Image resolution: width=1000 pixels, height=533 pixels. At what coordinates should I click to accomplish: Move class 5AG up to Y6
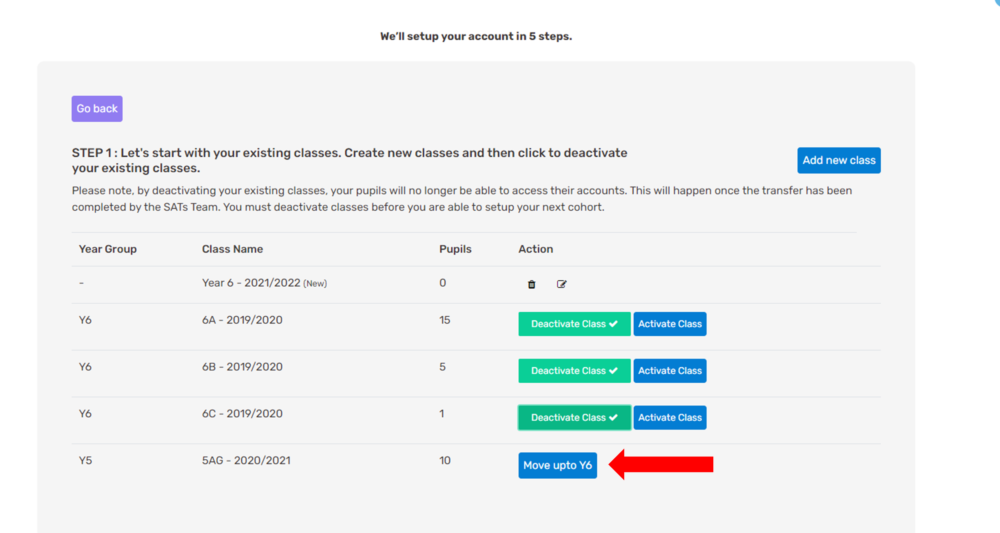point(558,465)
